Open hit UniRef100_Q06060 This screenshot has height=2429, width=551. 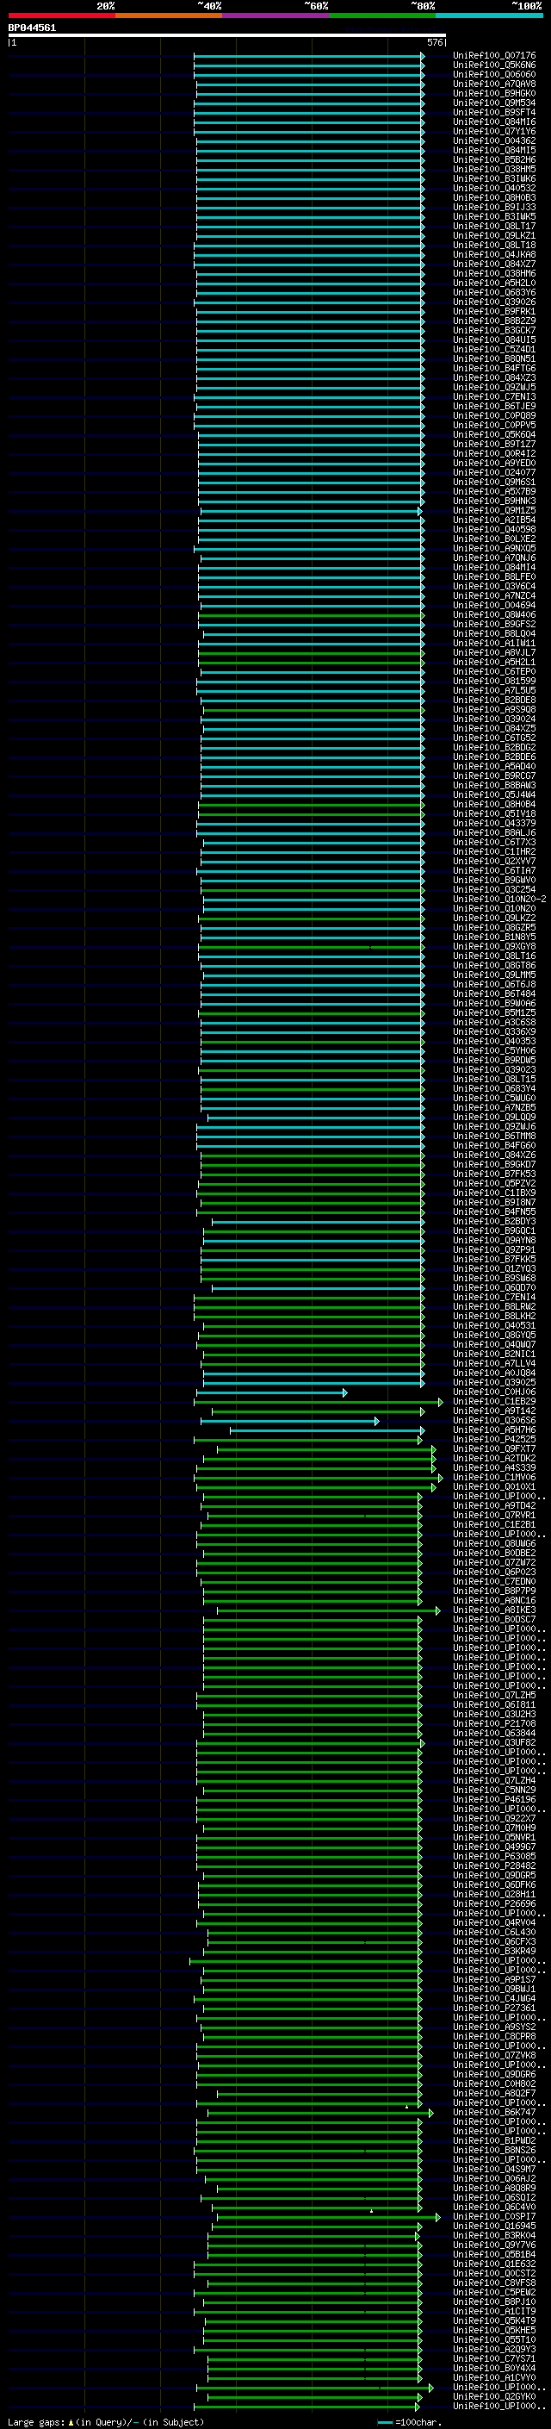point(494,74)
